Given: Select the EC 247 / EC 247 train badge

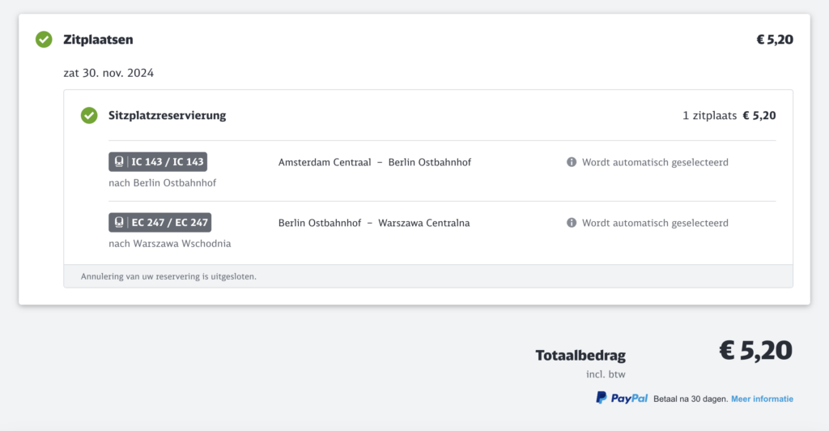Looking at the screenshot, I should 160,223.
